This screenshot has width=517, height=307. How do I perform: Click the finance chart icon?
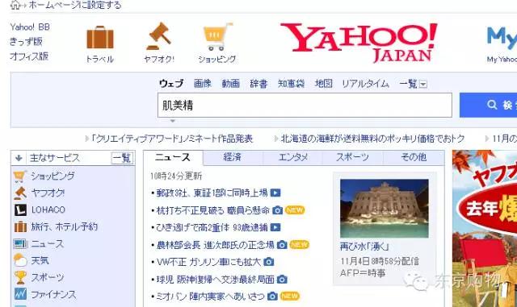click(20, 294)
